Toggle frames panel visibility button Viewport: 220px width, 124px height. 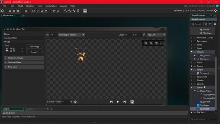pyautogui.click(x=132, y=102)
